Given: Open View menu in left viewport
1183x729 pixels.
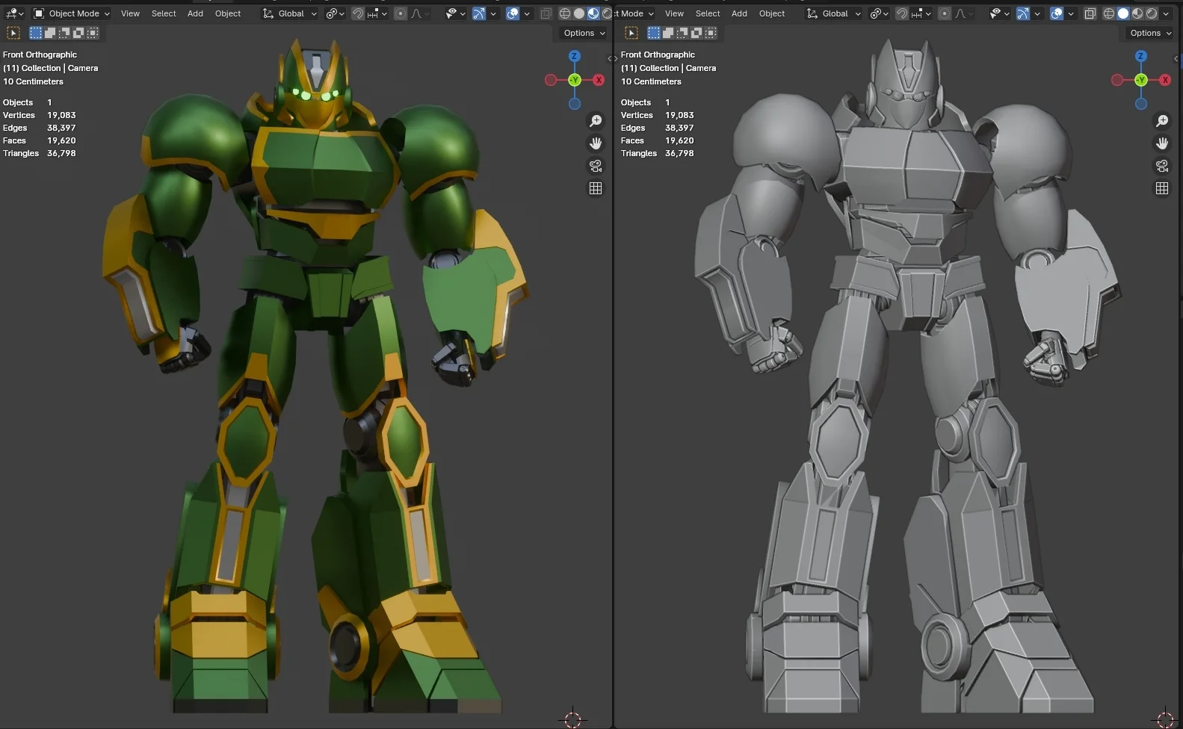Looking at the screenshot, I should tap(130, 13).
